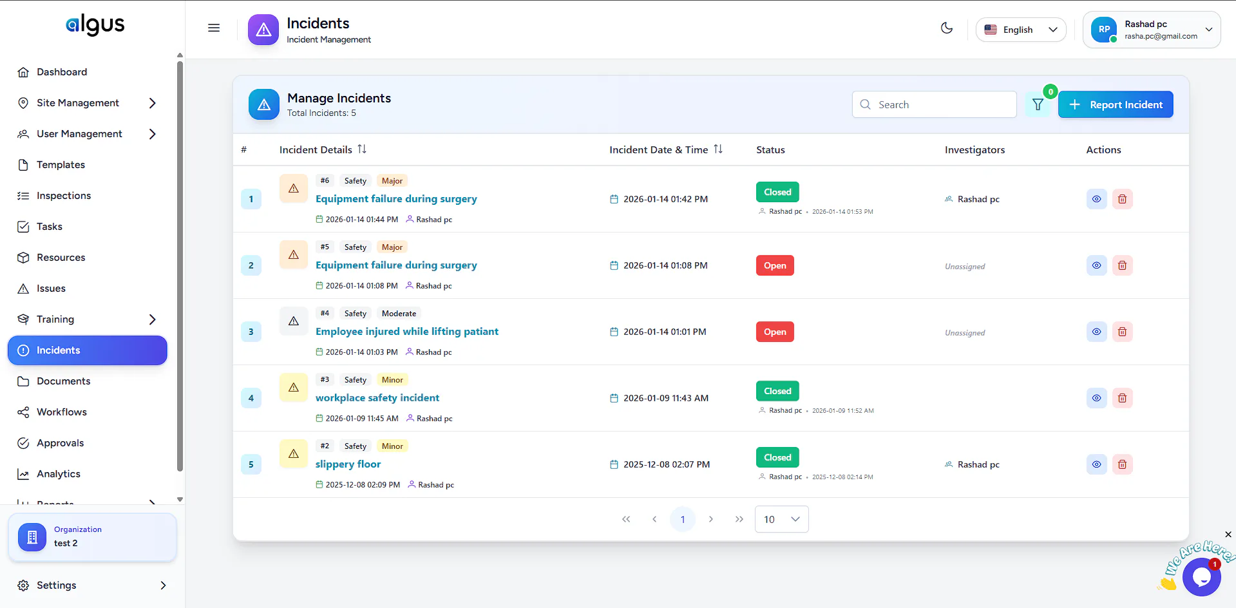Open the filter funnel icon
The height and width of the screenshot is (608, 1236).
point(1038,104)
